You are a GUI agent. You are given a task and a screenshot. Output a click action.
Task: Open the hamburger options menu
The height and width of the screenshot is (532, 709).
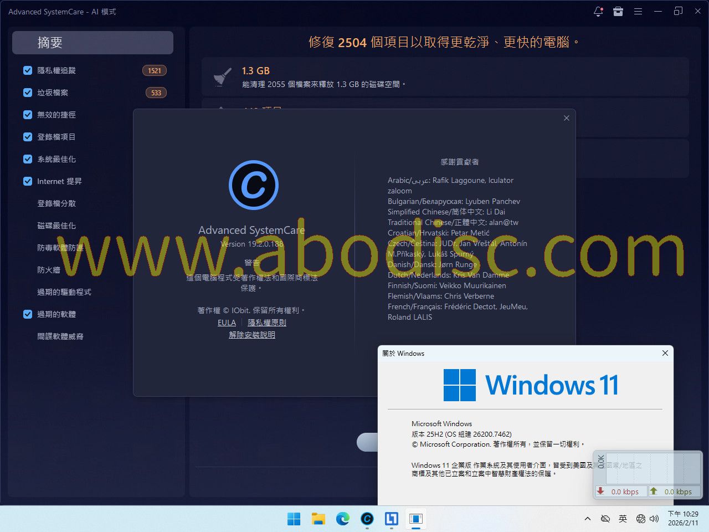pyautogui.click(x=638, y=12)
